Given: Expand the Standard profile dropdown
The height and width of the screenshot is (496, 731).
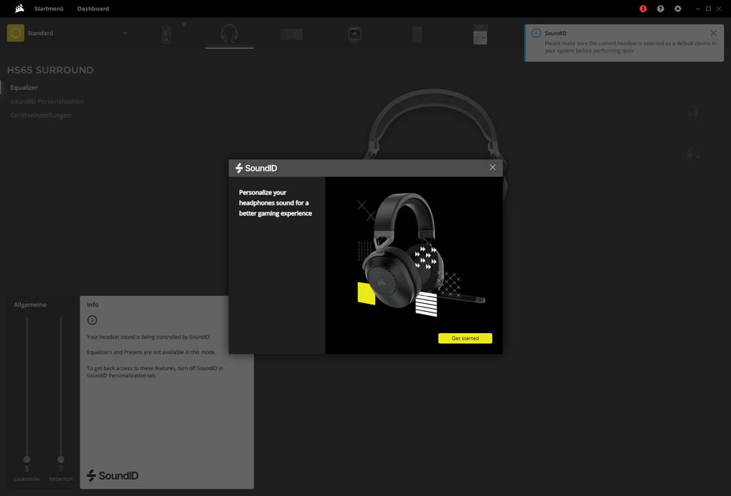Looking at the screenshot, I should 125,33.
